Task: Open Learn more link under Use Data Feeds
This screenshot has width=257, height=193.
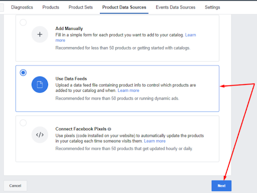Action: (x=128, y=90)
